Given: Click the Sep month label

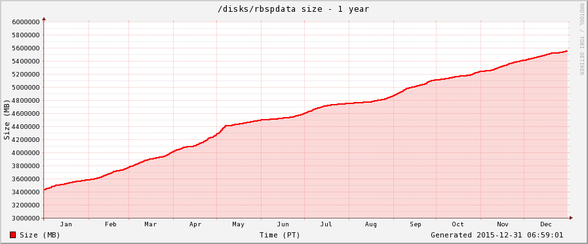Looking at the screenshot, I should [x=416, y=224].
